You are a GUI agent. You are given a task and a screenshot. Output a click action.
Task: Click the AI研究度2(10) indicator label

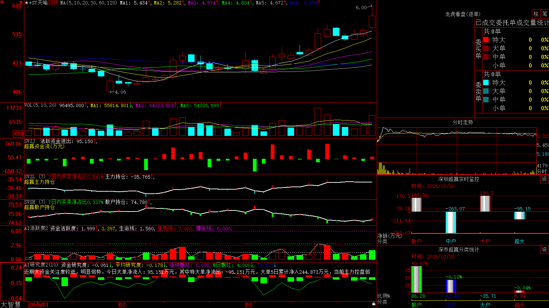point(41,265)
